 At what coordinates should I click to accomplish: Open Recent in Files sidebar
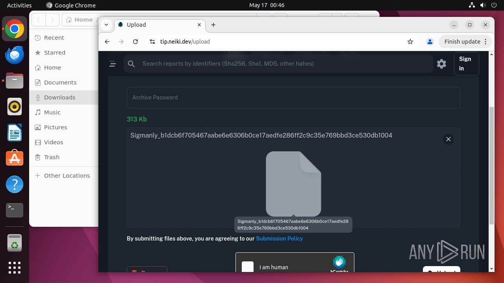coord(63,38)
